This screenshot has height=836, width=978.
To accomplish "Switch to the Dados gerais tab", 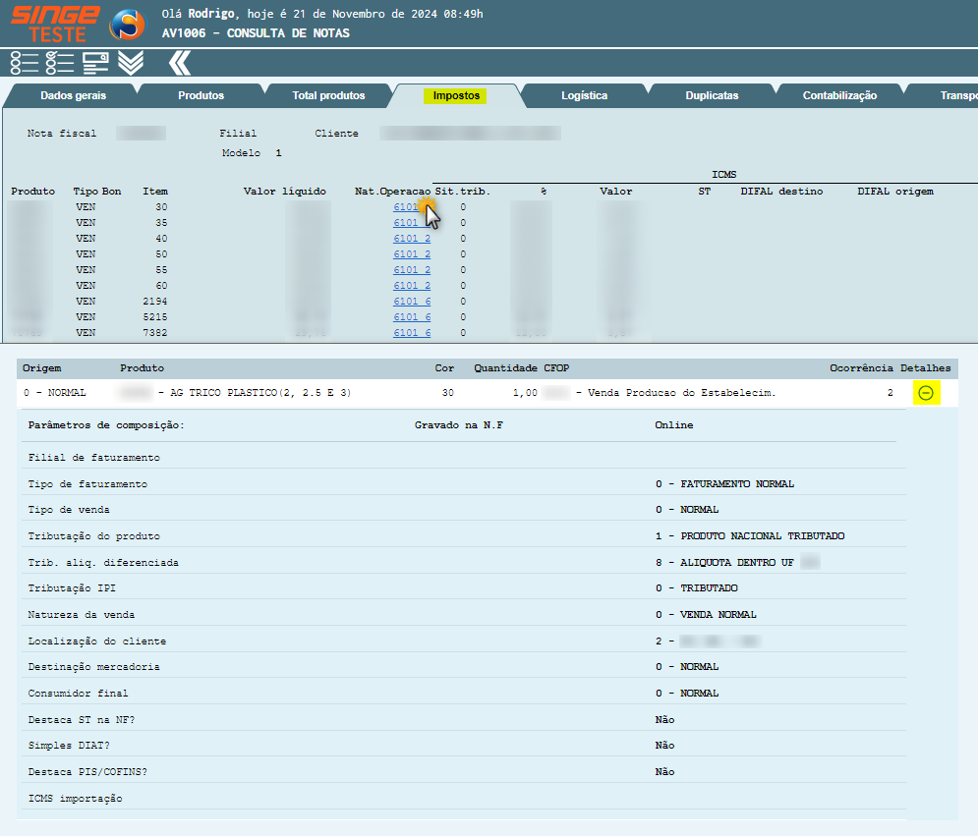I will click(73, 95).
